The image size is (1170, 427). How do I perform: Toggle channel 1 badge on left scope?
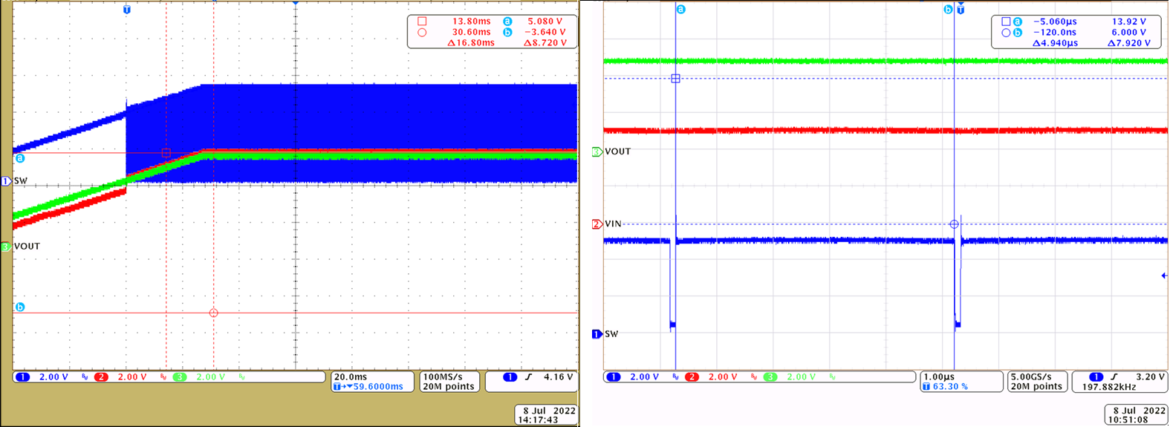click(x=22, y=377)
